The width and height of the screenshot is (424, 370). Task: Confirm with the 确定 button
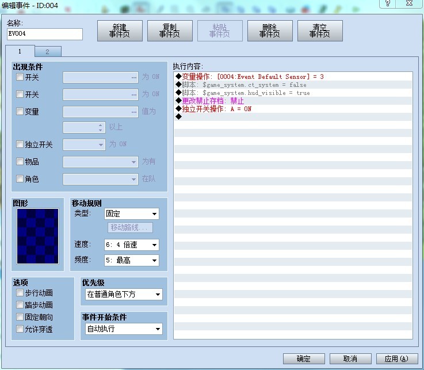click(x=304, y=359)
